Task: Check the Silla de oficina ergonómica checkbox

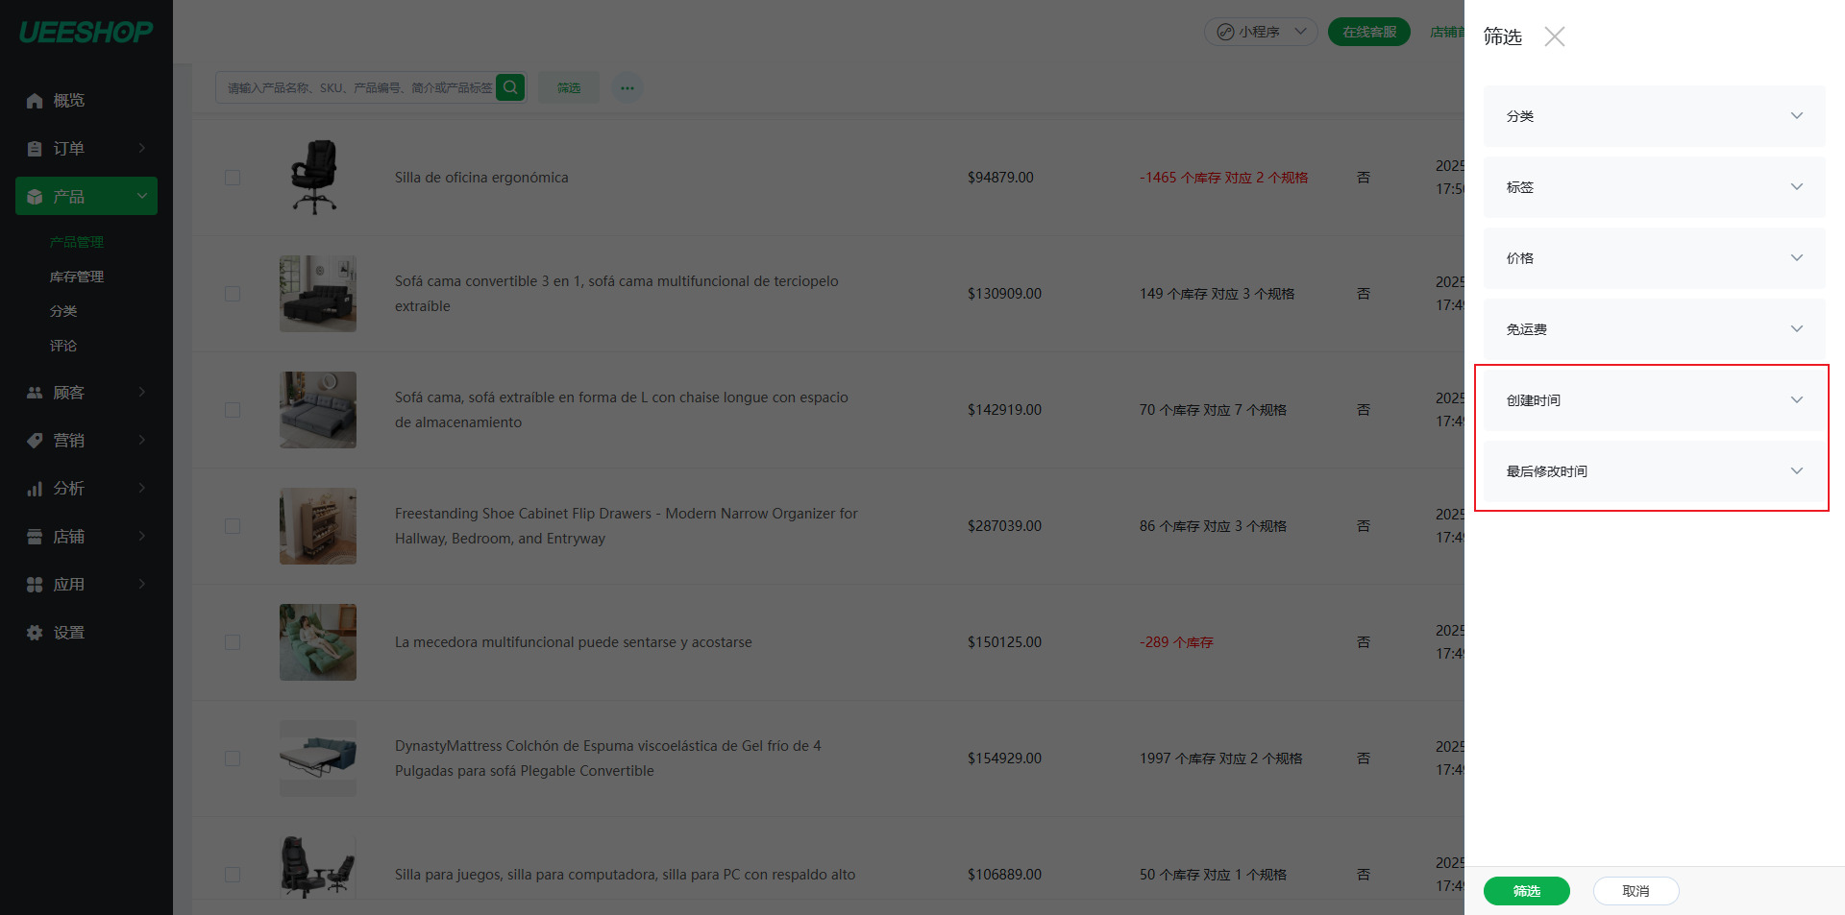Action: pos(233,178)
